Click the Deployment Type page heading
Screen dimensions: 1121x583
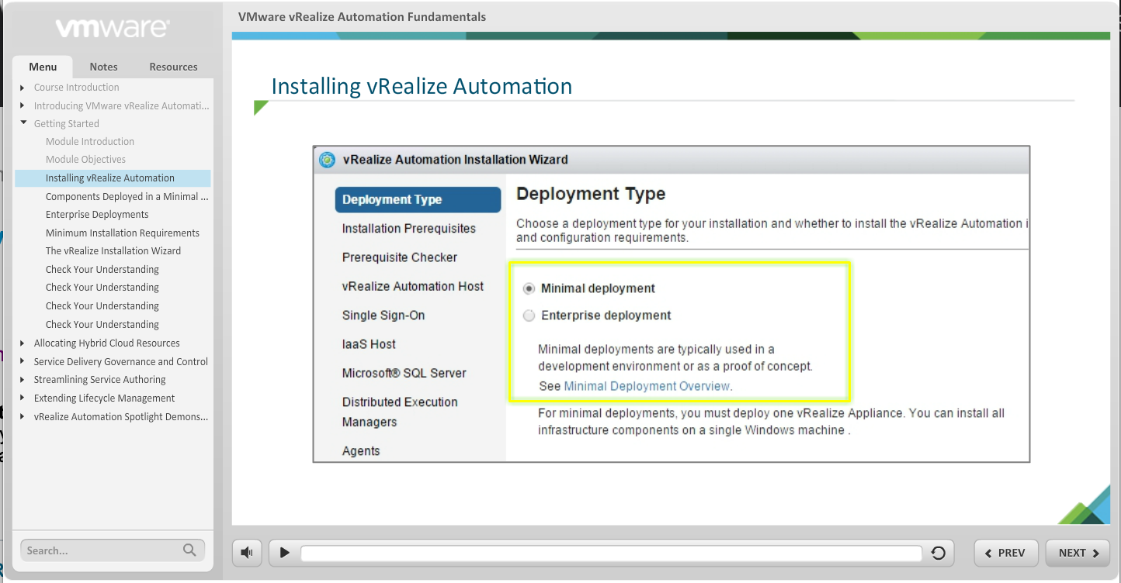(591, 194)
